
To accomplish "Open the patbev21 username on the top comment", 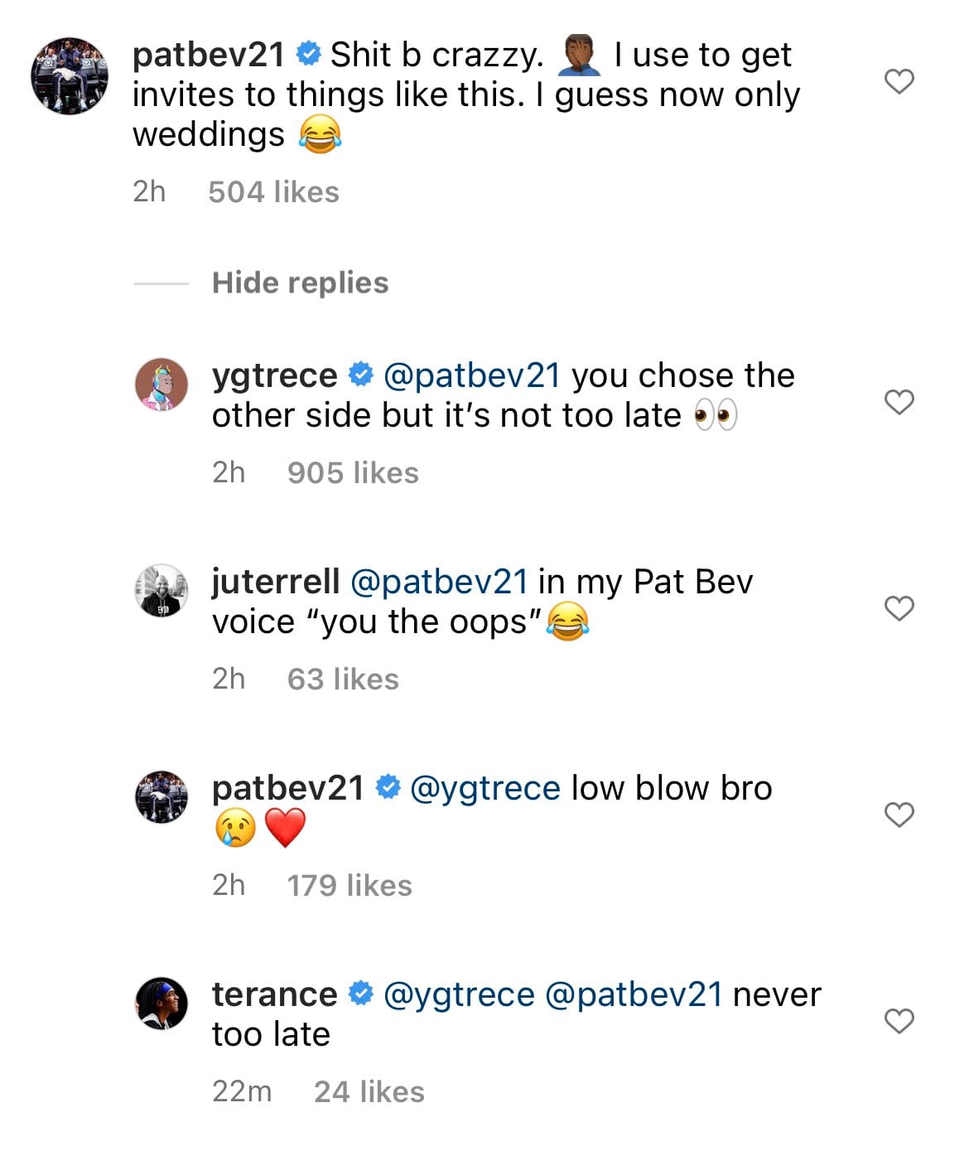I will click(x=208, y=55).
